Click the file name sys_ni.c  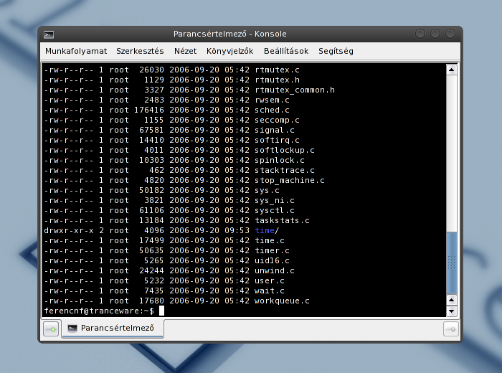tap(275, 200)
